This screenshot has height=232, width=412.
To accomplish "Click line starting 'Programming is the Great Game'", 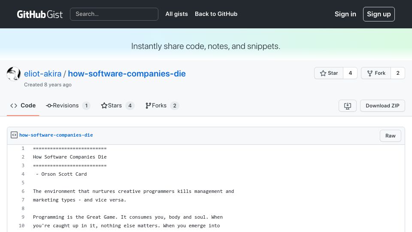I will 128,217.
